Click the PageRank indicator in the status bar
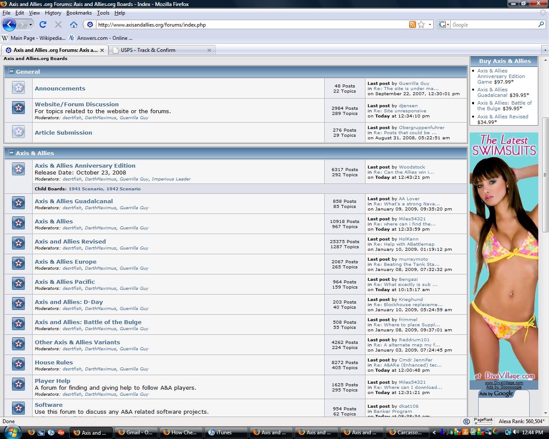This screenshot has width=549, height=439. (483, 421)
